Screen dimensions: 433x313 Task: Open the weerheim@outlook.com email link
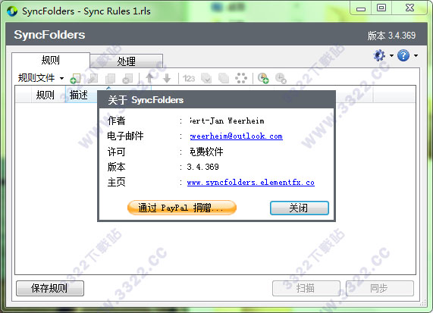[237, 136]
